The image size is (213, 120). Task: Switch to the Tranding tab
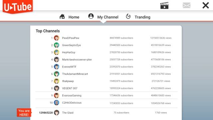pyautogui.click(x=142, y=17)
